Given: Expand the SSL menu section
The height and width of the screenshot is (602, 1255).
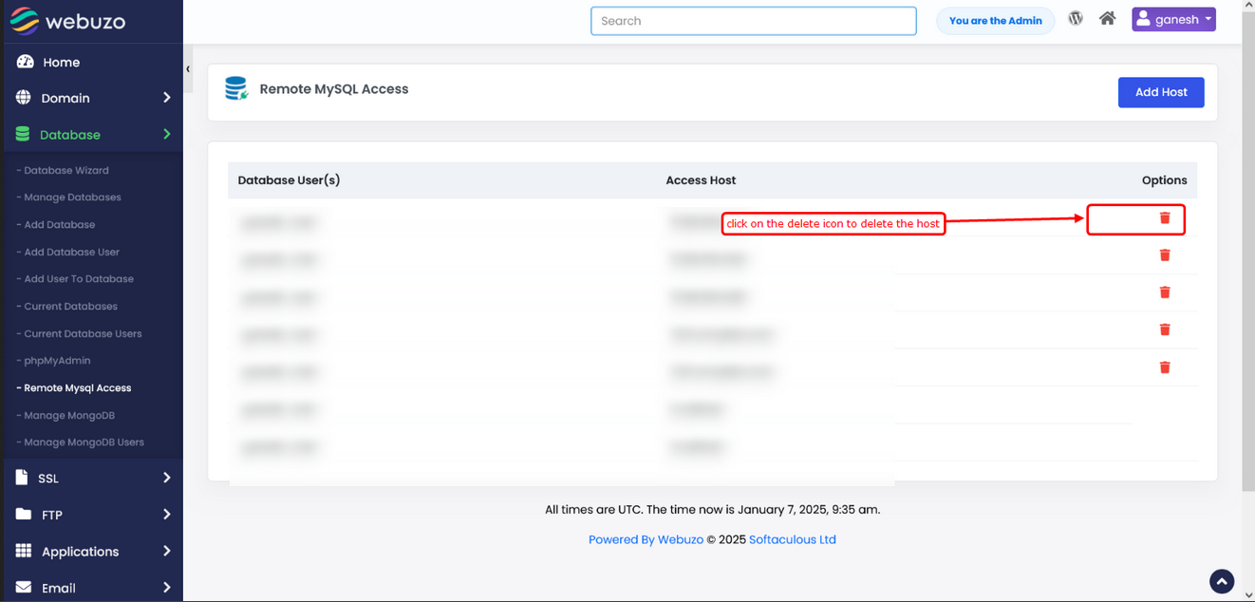Looking at the screenshot, I should tap(92, 479).
